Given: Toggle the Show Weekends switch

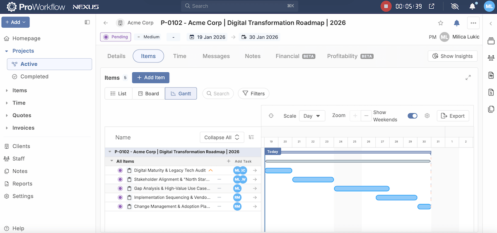Looking at the screenshot, I should 413,116.
